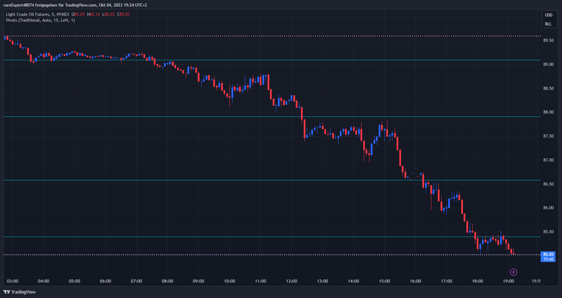Click the TradingView logo at bottom left
562x298 pixels.
click(x=20, y=292)
